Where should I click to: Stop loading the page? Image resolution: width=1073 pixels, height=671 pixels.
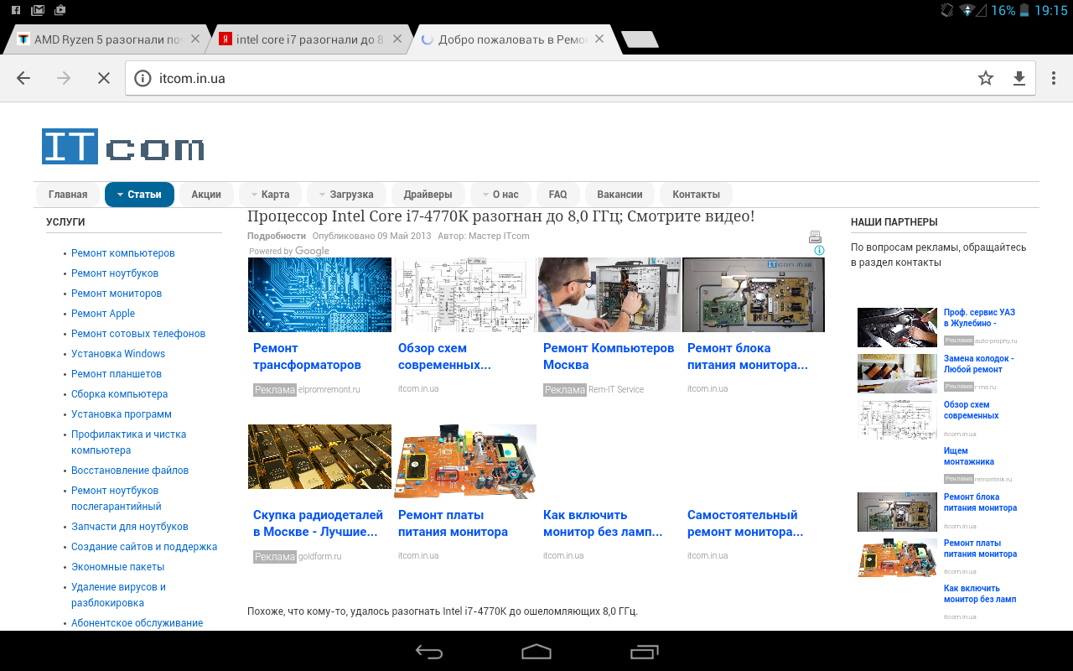104,78
